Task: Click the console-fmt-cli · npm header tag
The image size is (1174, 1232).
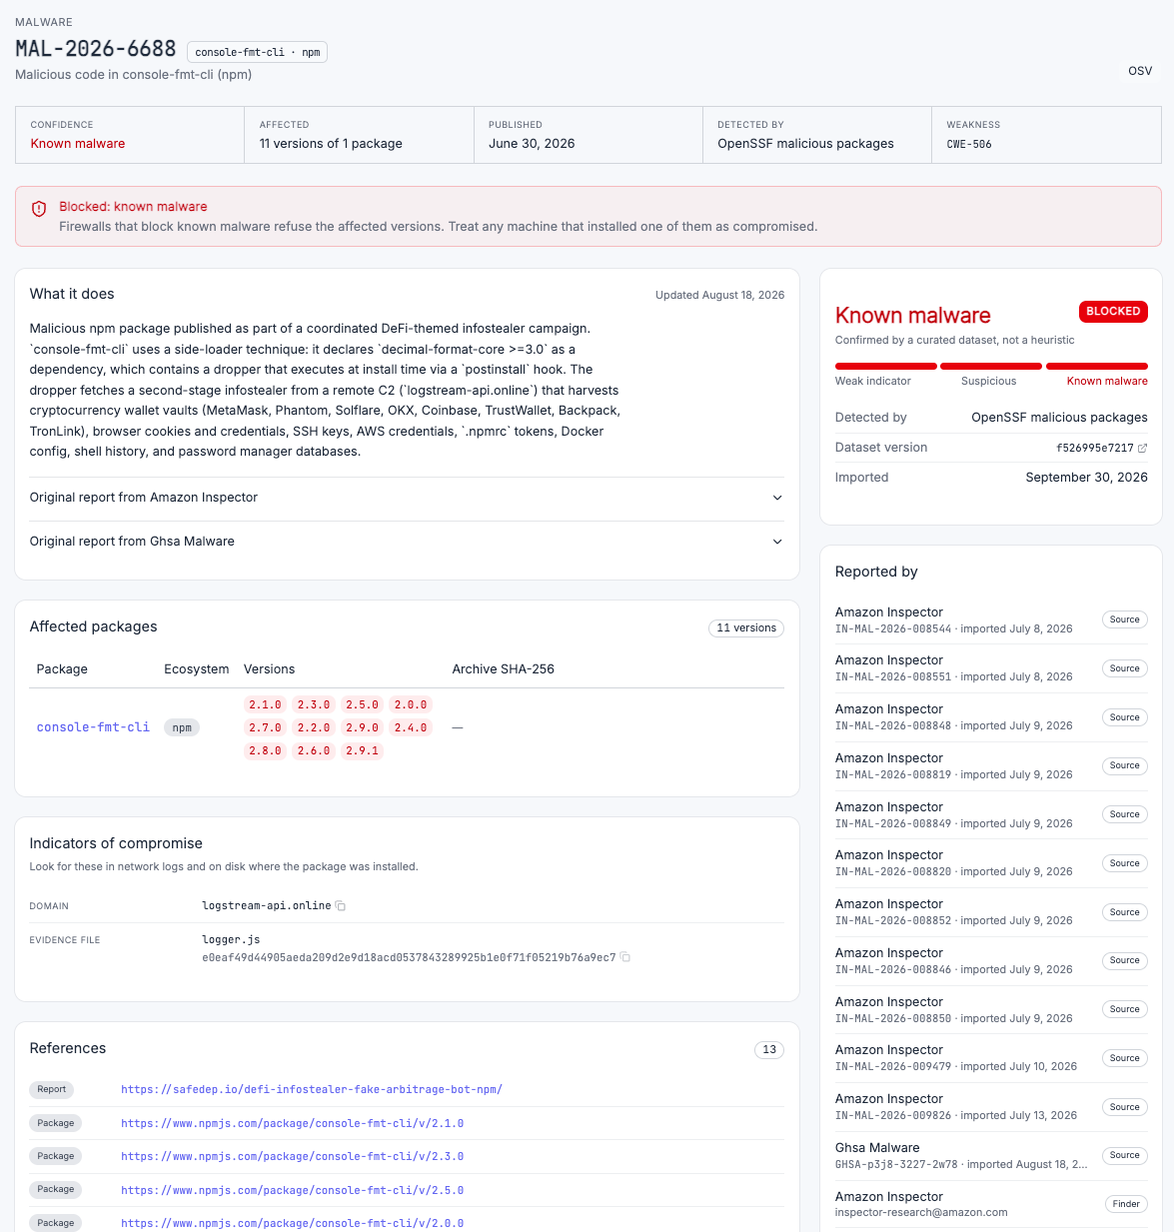Action: (257, 52)
